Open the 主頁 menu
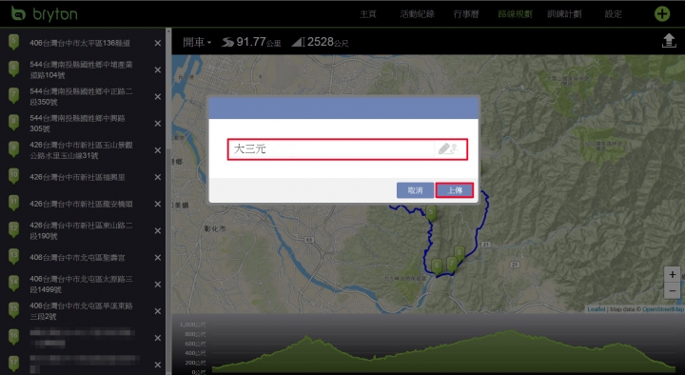 coord(368,14)
